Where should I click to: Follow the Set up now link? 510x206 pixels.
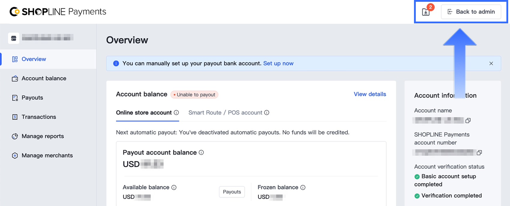[278, 63]
